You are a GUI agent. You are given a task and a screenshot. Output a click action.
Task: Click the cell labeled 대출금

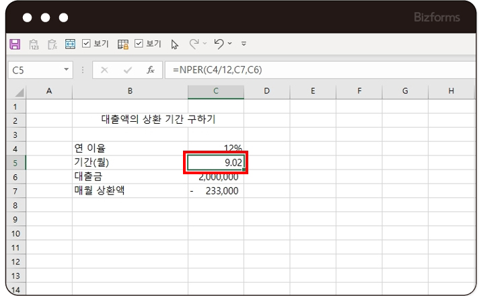click(x=130, y=177)
